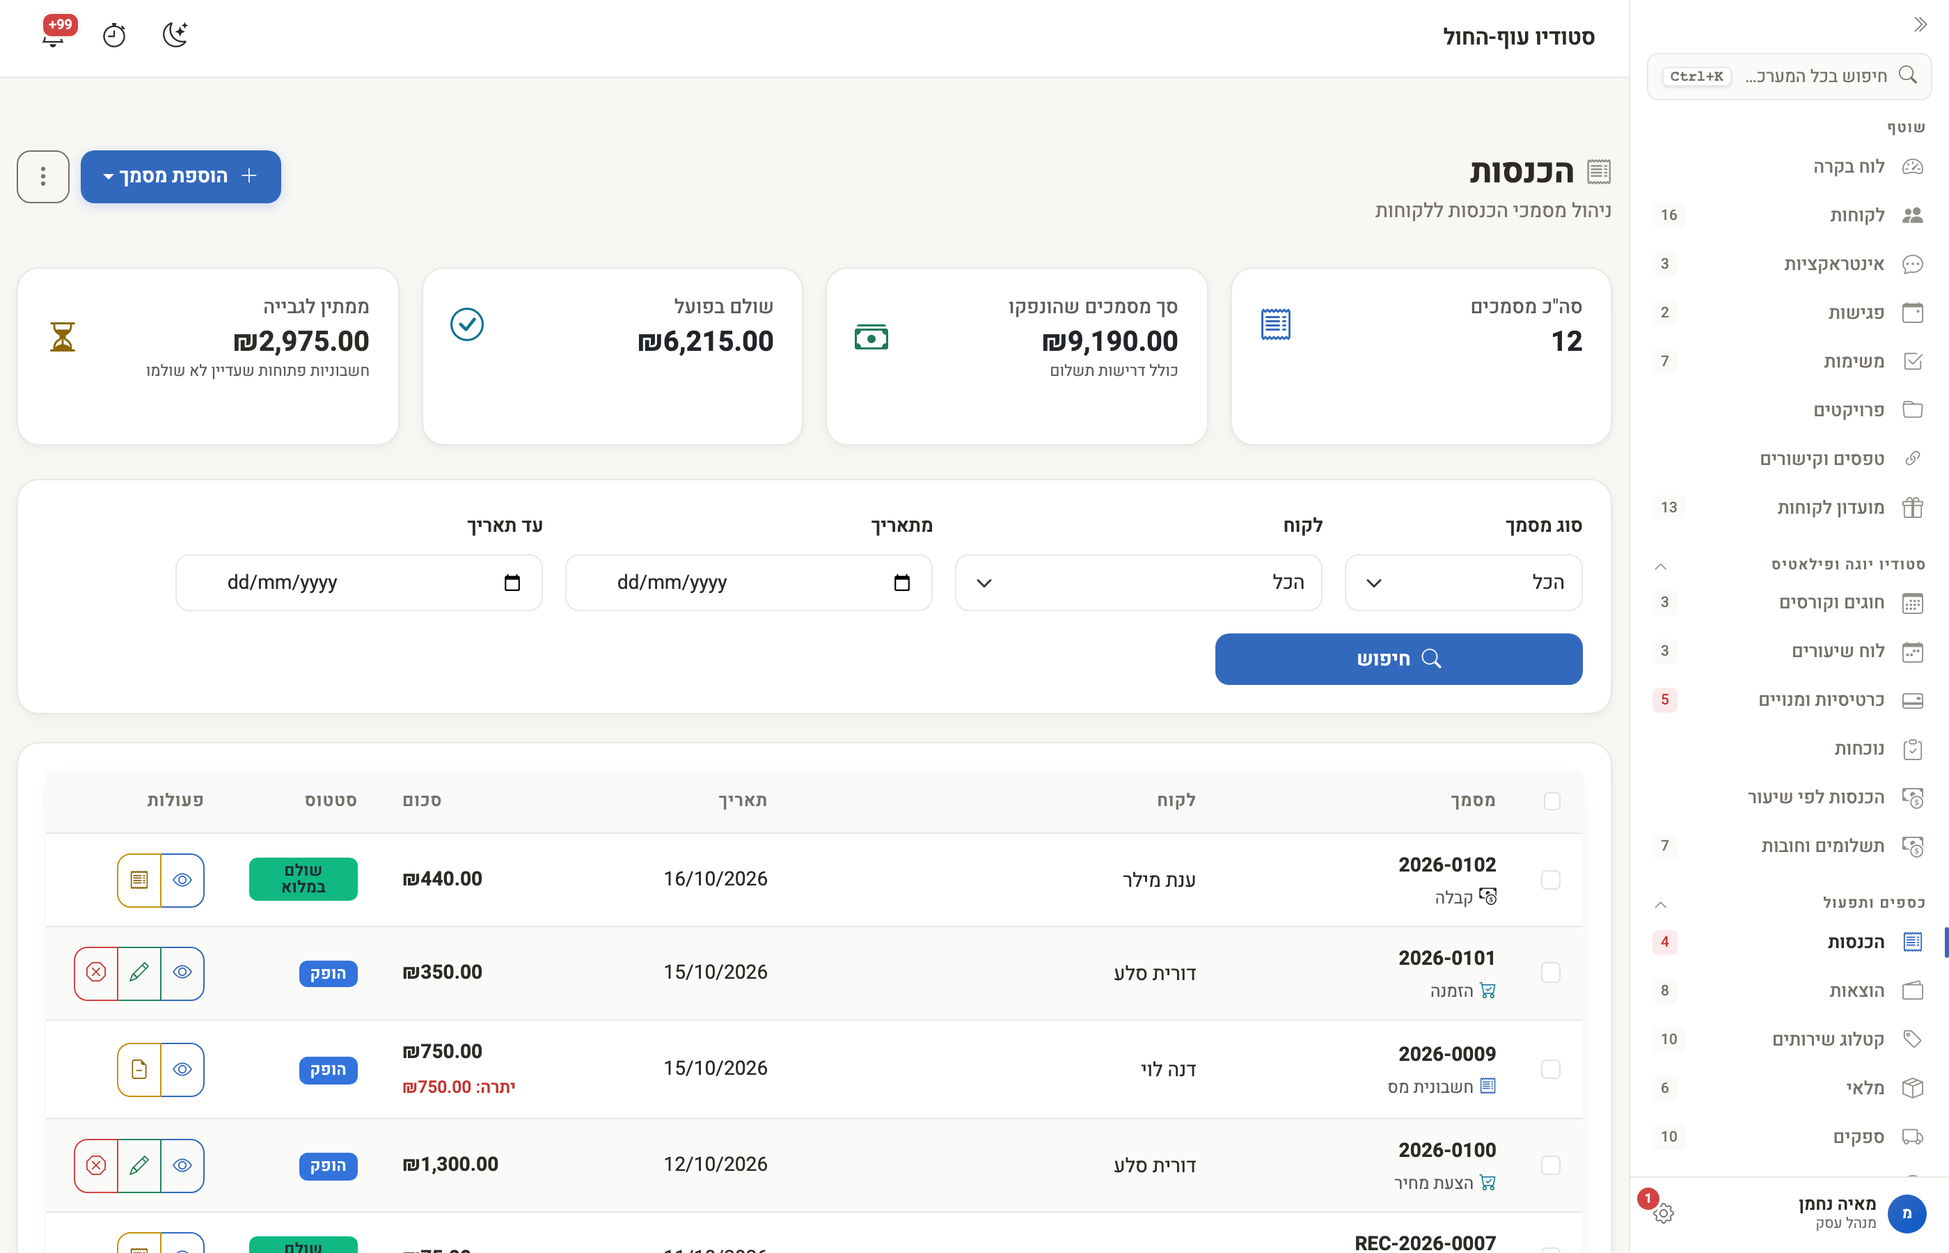Image resolution: width=1949 pixels, height=1253 pixels.
Task: Cancel document 2026-0100 with red X icon
Action: click(96, 1165)
